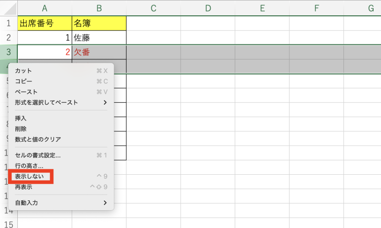
Task: Click 数式と値のクリア menu entry
Action: click(x=38, y=139)
